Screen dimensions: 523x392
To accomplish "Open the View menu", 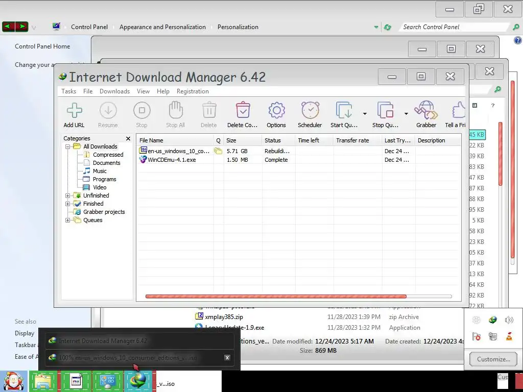I will pyautogui.click(x=143, y=91).
